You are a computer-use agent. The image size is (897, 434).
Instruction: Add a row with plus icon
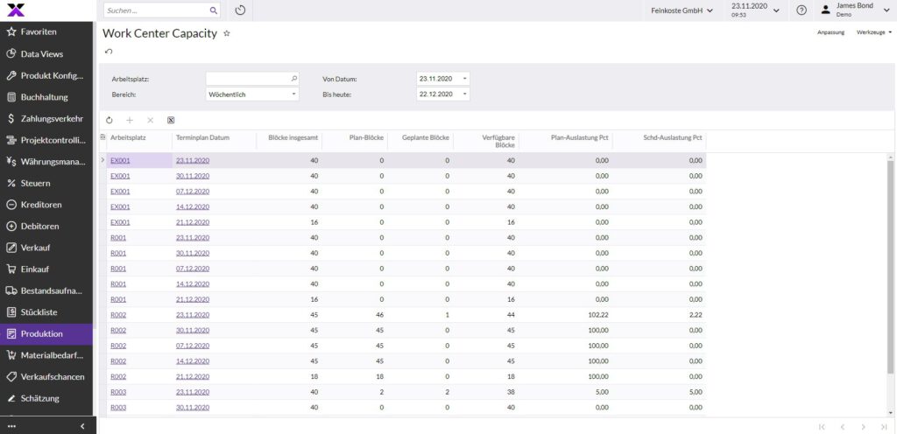pos(130,120)
